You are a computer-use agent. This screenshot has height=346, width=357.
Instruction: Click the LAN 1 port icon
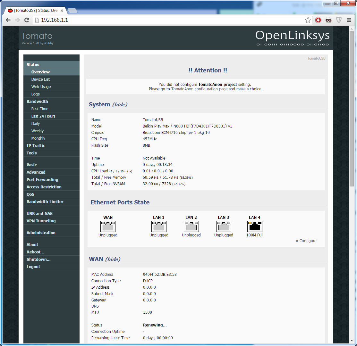(159, 226)
